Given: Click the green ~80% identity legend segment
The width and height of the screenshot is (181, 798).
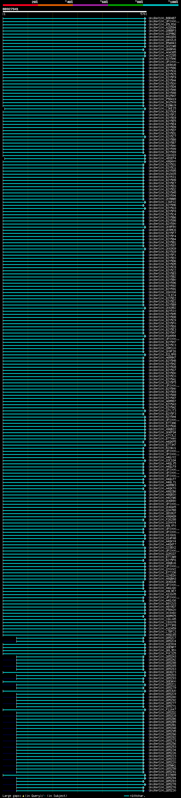Looking at the screenshot, I should (126, 5).
